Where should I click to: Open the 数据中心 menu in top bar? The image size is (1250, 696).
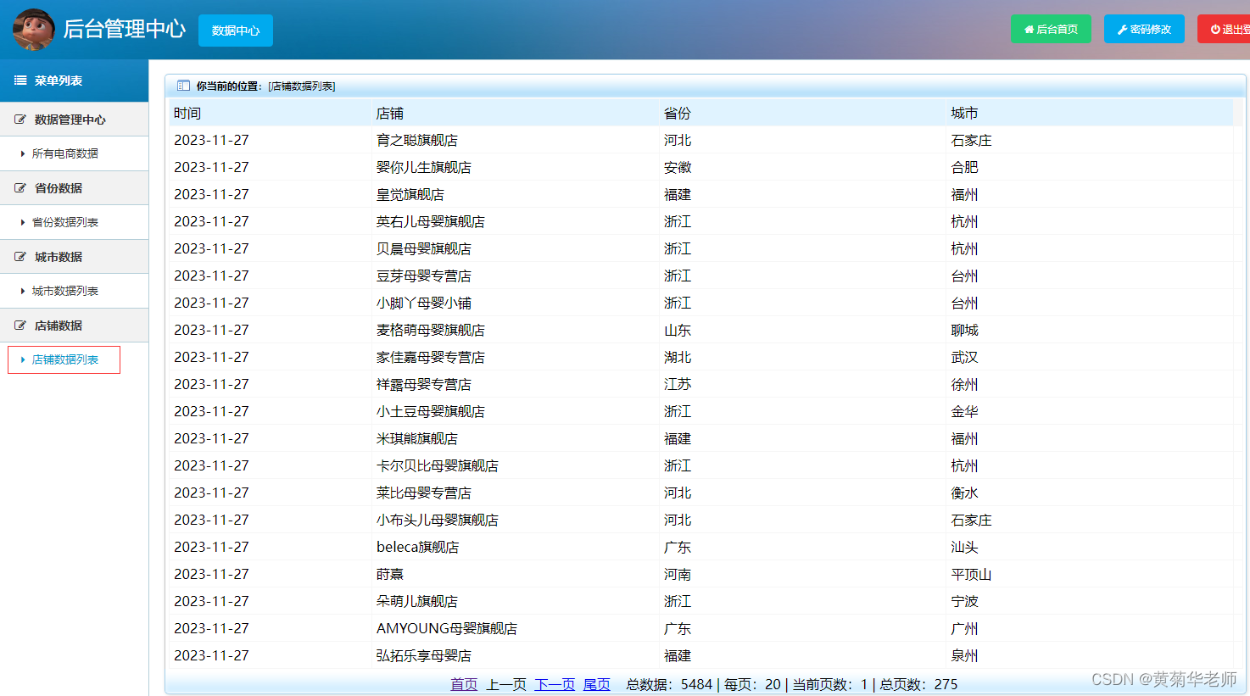235,30
